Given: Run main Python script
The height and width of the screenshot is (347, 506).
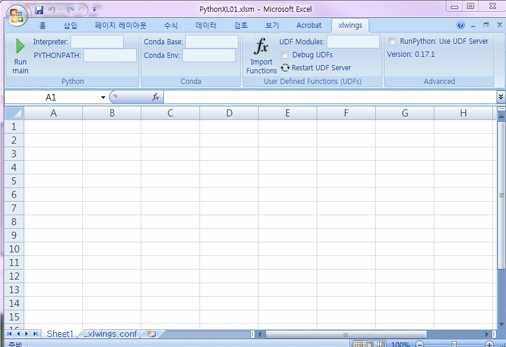Looking at the screenshot, I should tap(20, 56).
